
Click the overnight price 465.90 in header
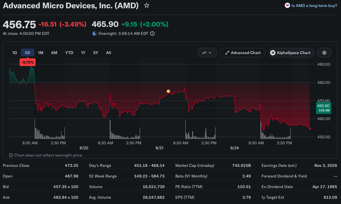click(x=105, y=24)
